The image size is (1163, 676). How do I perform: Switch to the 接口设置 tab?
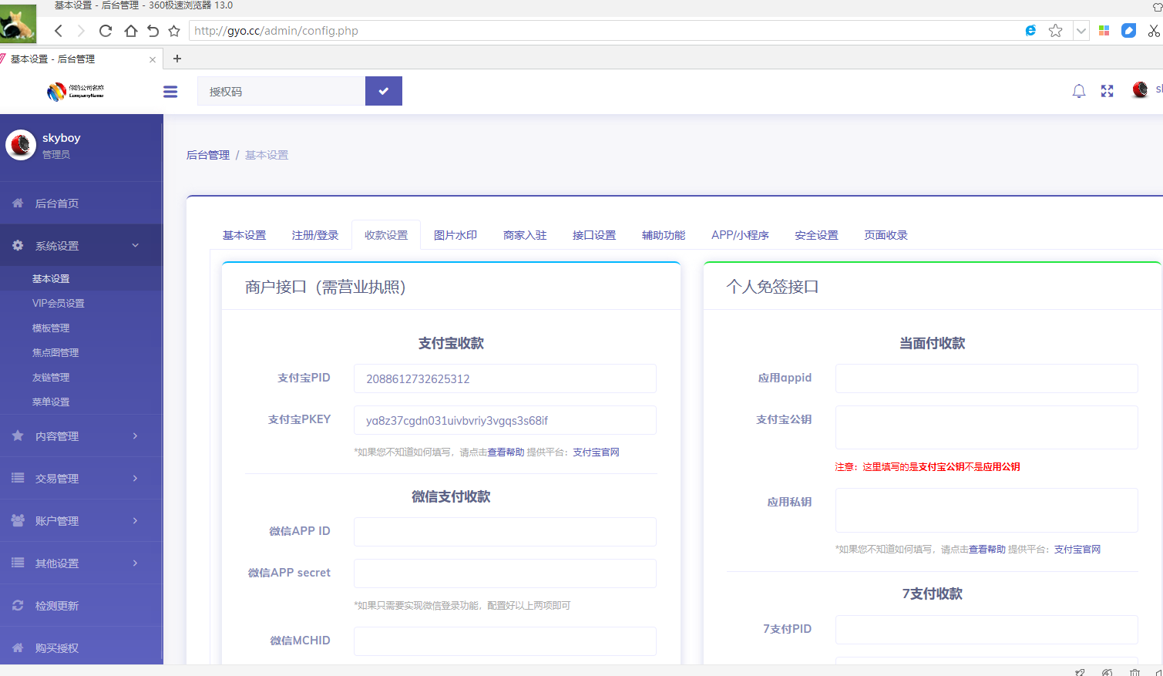[x=593, y=235]
